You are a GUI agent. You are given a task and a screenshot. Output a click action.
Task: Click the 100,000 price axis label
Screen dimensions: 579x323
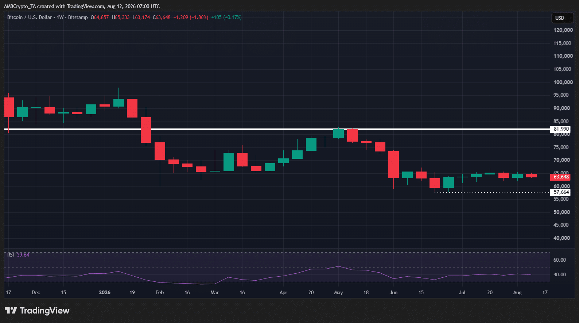[563, 82]
